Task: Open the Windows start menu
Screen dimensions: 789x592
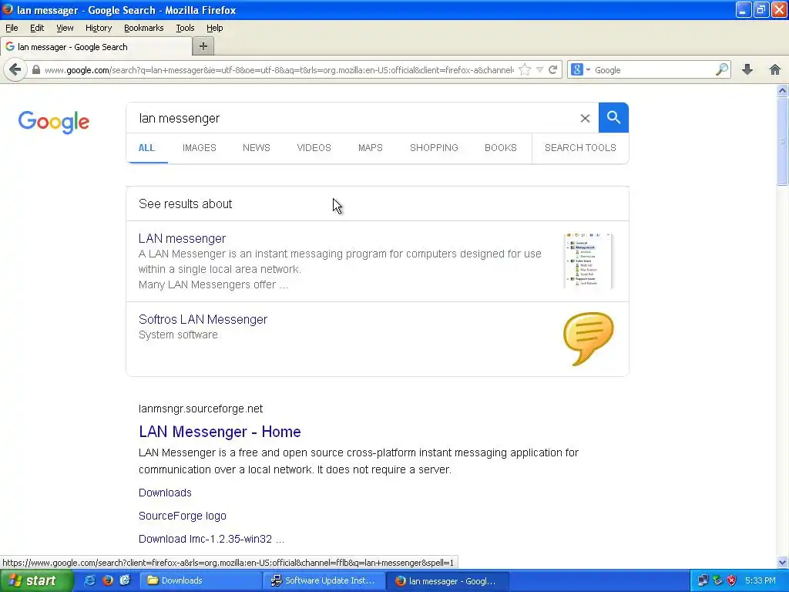Action: 36,580
